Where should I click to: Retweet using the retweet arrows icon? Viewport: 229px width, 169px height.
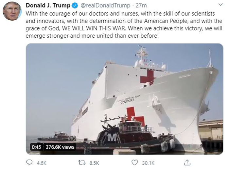[x=82, y=162]
